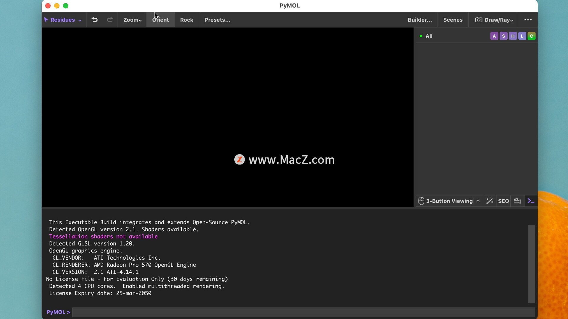The width and height of the screenshot is (568, 319).
Task: Open the Builder panel
Action: (420, 20)
